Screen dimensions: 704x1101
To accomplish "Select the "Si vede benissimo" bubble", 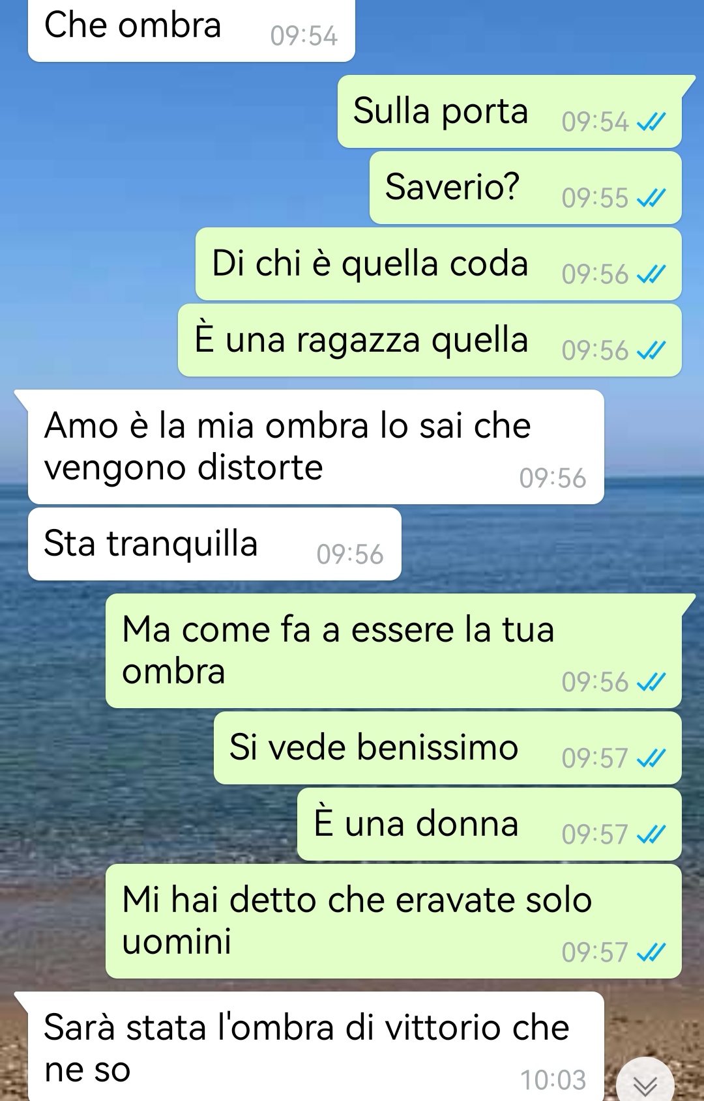I will point(448,748).
